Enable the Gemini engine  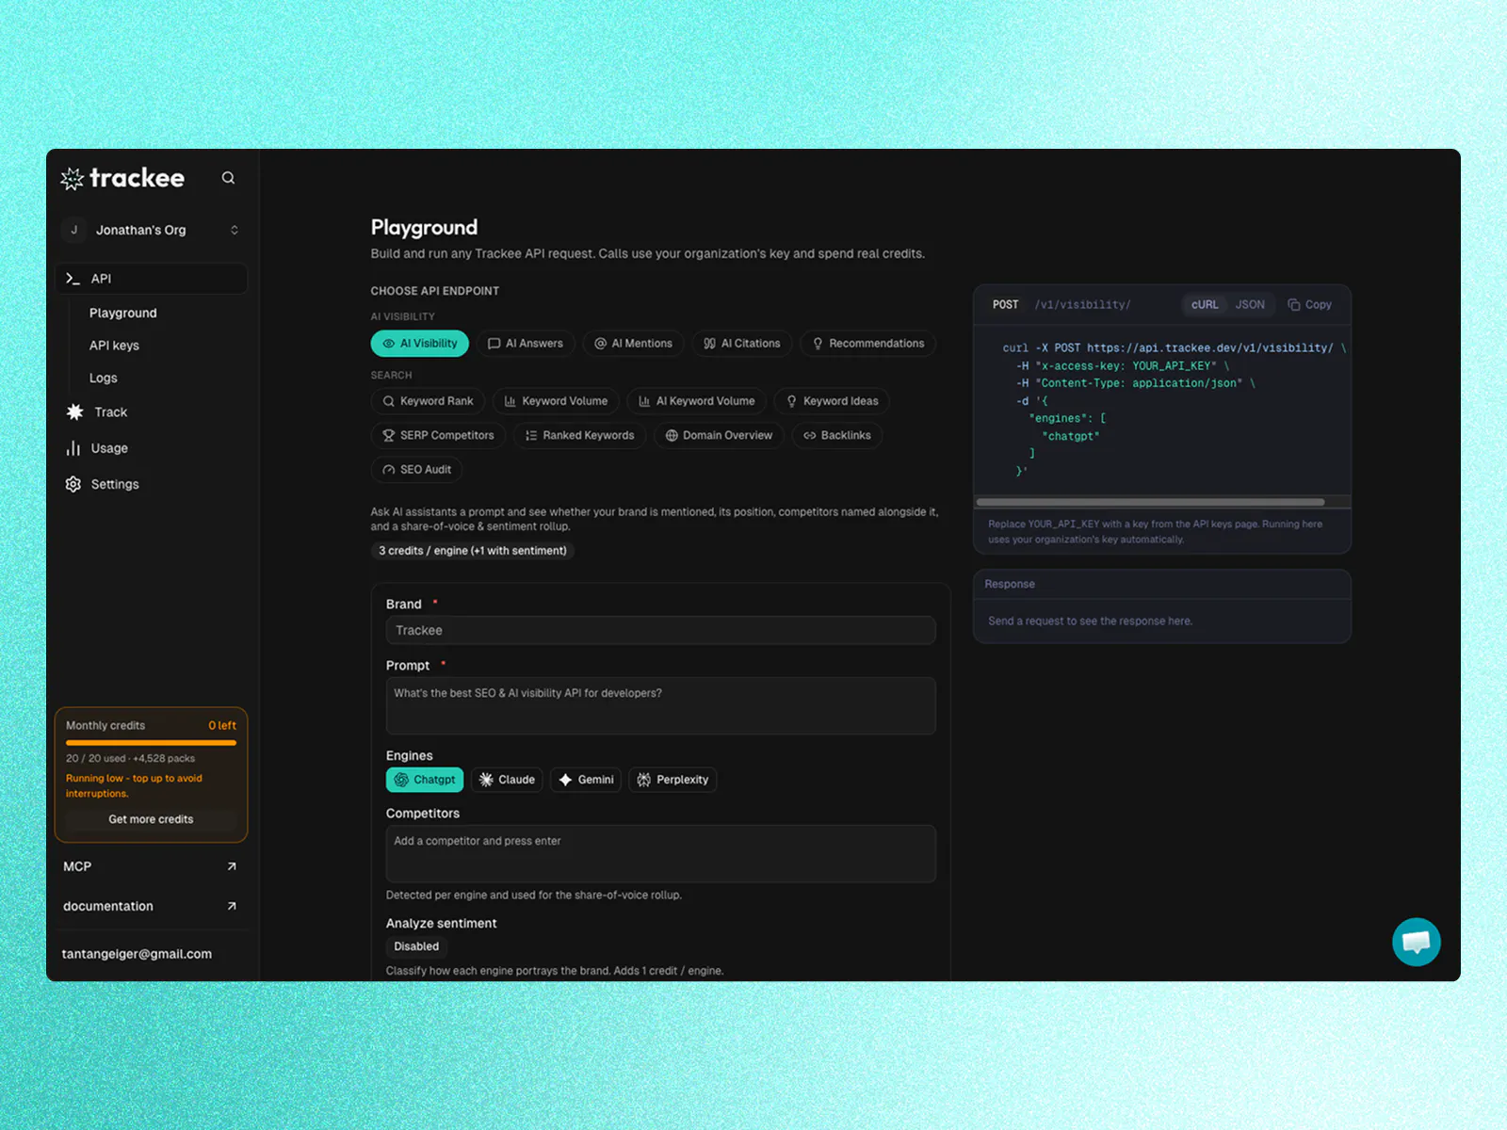pos(586,780)
